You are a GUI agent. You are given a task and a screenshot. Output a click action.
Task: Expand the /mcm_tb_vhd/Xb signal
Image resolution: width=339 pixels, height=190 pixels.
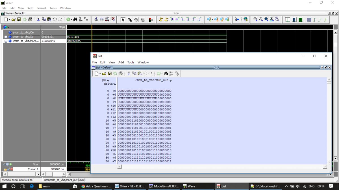point(6,37)
